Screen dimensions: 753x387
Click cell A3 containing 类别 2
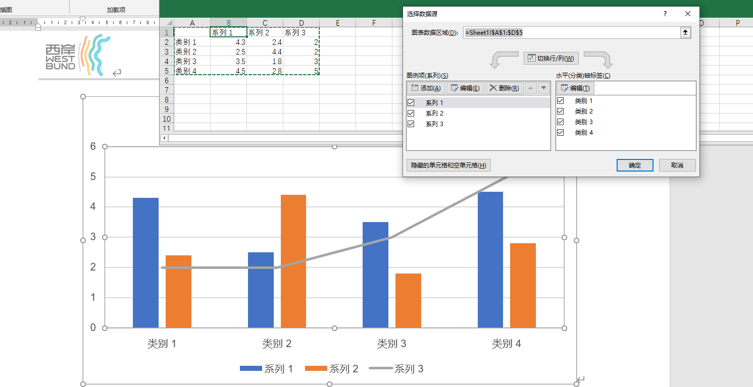(x=192, y=52)
